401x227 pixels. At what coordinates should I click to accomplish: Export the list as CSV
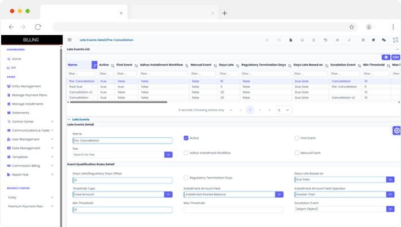point(395,57)
